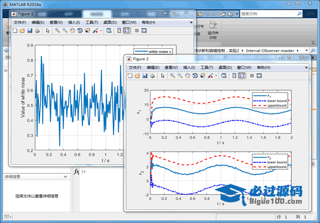Select Edit Plot arrow in Figure 2

click(x=162, y=76)
